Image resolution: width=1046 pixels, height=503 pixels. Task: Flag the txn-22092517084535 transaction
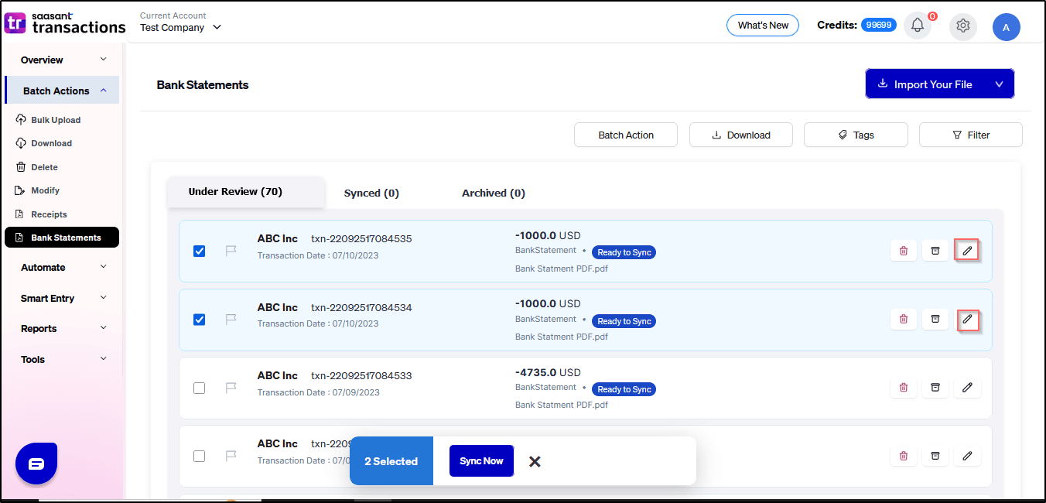(231, 251)
